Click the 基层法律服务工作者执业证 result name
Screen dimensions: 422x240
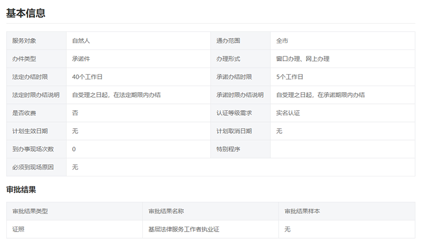pyautogui.click(x=183, y=229)
